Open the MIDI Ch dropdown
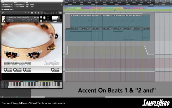This screenshot has height=108, width=172. (x=13, y=21)
